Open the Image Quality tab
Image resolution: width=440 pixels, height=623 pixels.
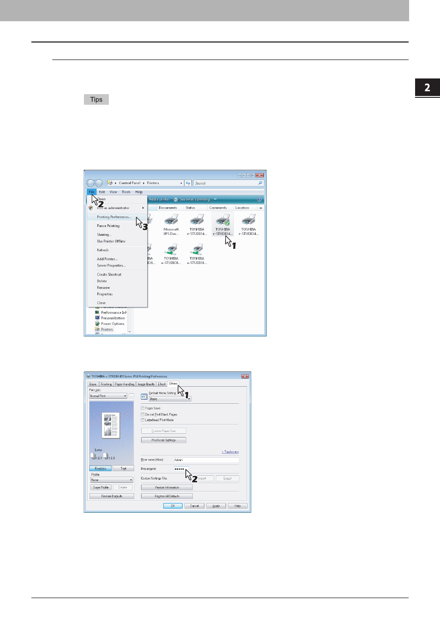point(146,384)
